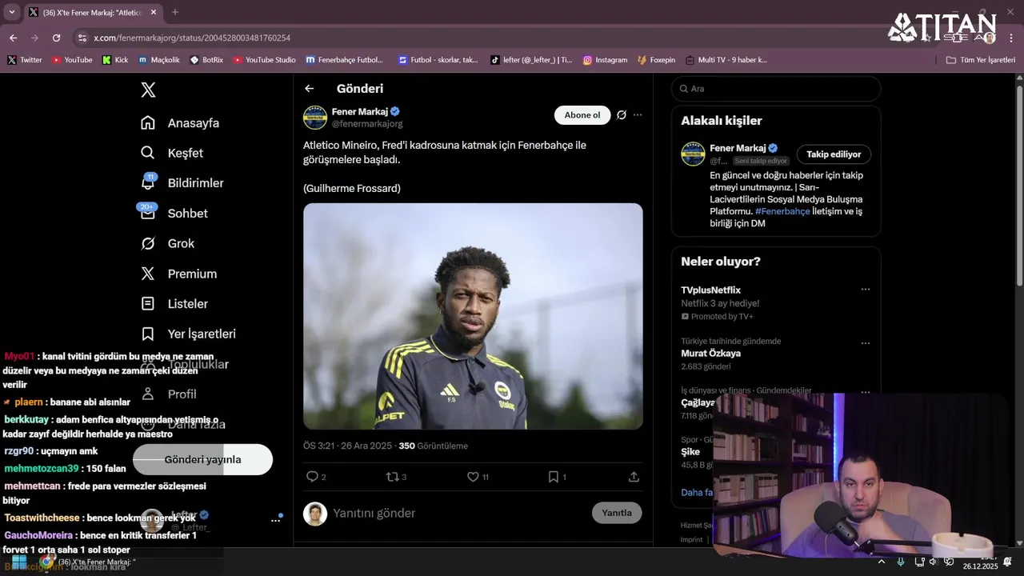Open Twitter bookmark
The width and height of the screenshot is (1024, 576).
pyautogui.click(x=25, y=60)
